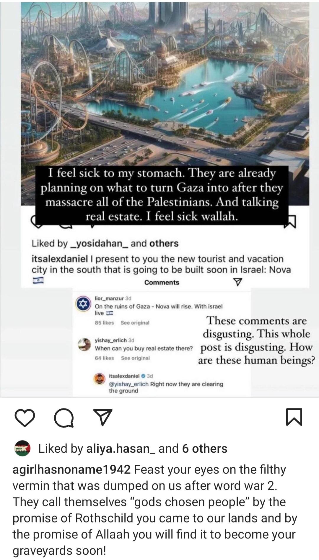Open the avatar beside the 'Liked by' line

22,448
